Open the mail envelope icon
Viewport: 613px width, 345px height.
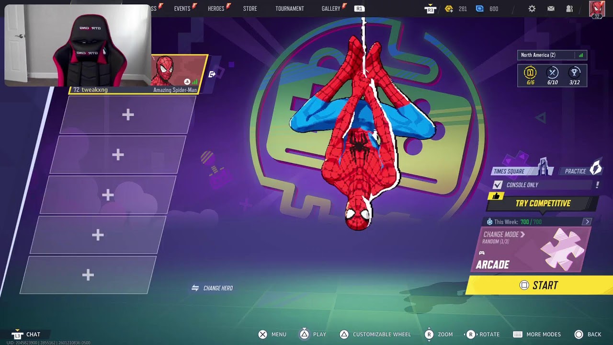(x=551, y=9)
